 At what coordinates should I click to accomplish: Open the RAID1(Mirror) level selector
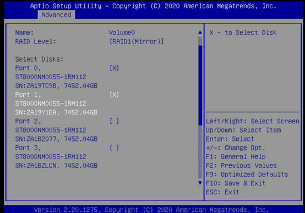click(137, 41)
